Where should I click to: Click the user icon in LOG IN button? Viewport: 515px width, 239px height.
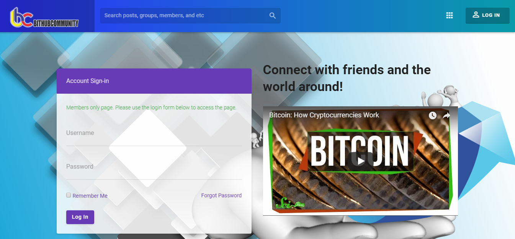pos(476,15)
